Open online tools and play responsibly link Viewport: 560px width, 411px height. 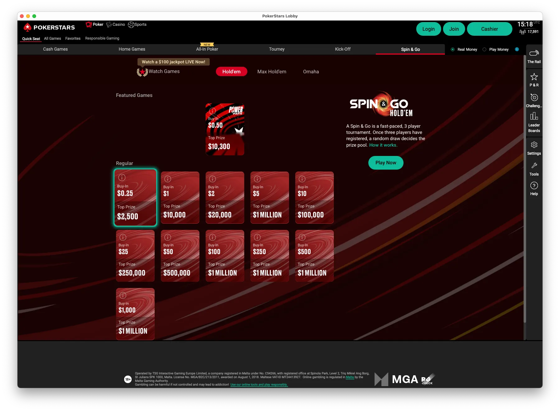pos(259,385)
